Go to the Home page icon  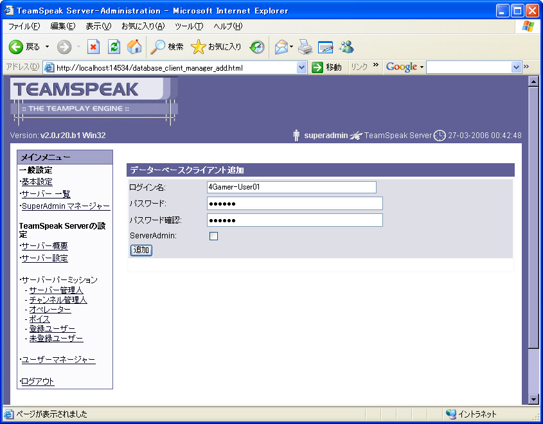point(134,47)
